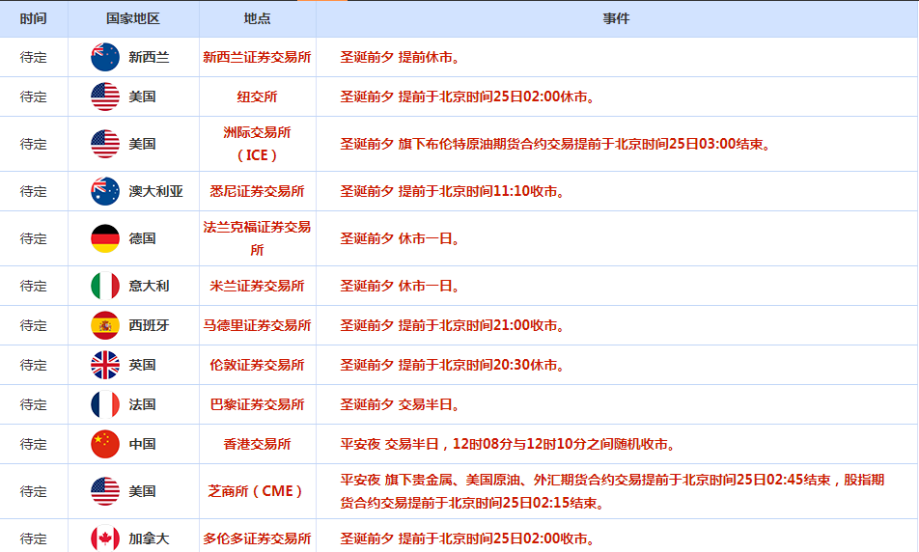
Task: Click the New Zealand flag icon
Action: coord(105,57)
